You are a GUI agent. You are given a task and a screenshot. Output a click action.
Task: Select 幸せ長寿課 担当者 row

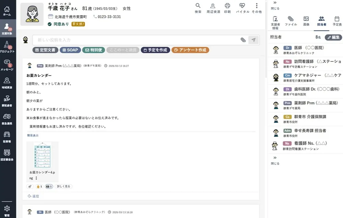click(306, 133)
